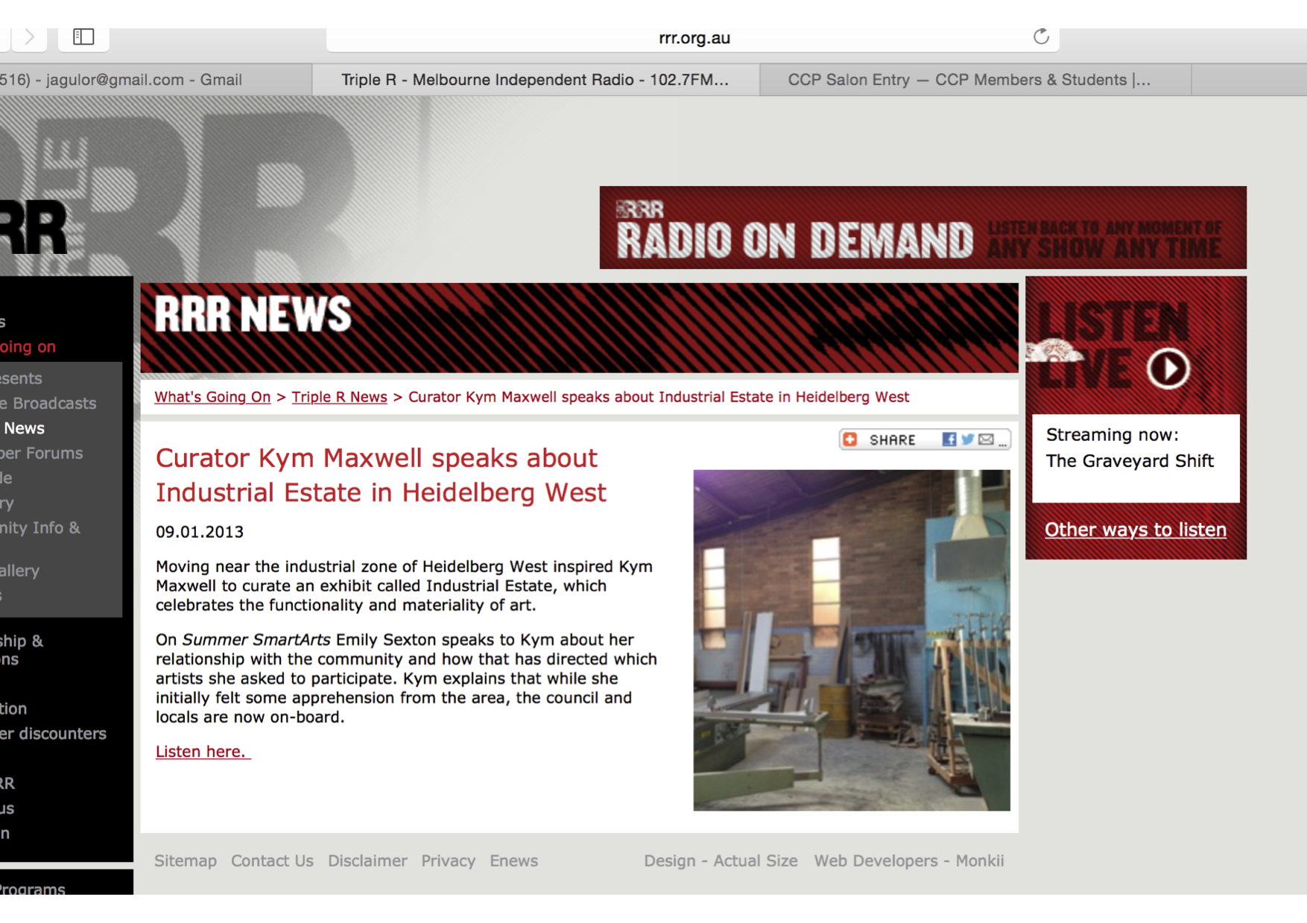Share article via Twitter icon
The height and width of the screenshot is (923, 1307).
click(x=967, y=440)
